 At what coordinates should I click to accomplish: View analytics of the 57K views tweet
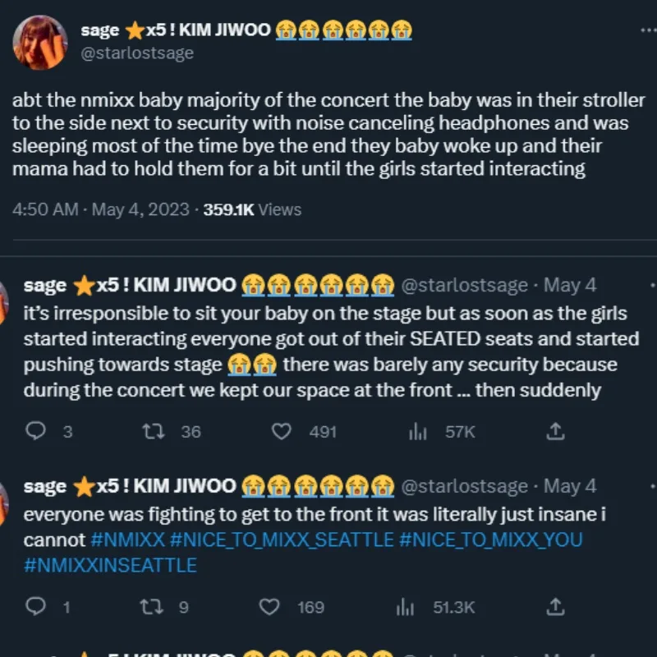point(418,431)
